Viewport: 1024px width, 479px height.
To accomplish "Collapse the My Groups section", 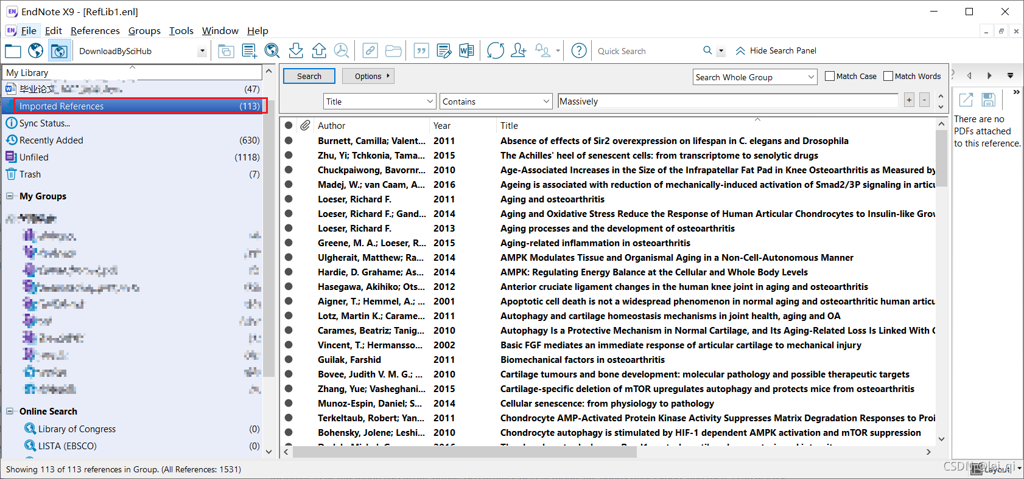I will tap(10, 196).
